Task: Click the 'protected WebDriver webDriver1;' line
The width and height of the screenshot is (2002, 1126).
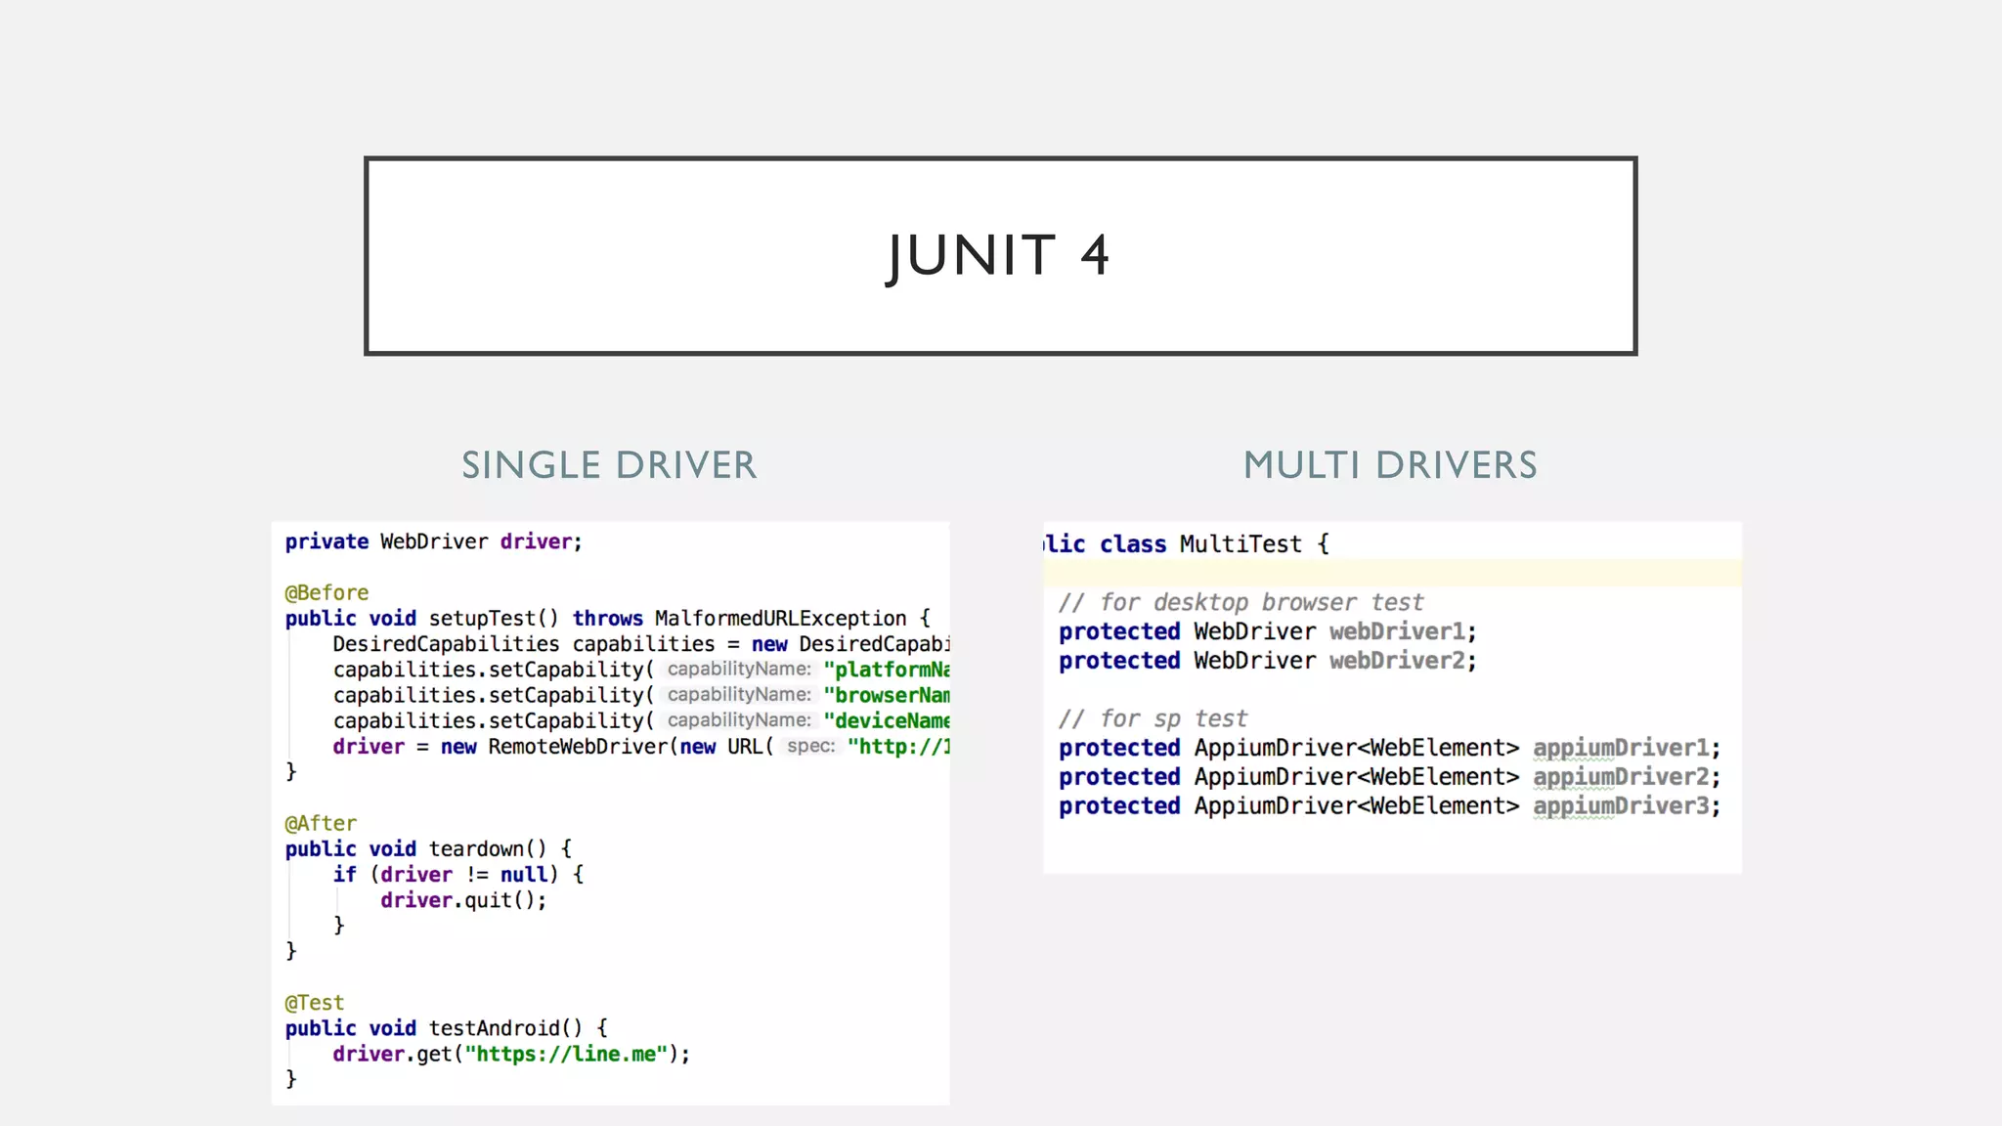Action: point(1268,631)
